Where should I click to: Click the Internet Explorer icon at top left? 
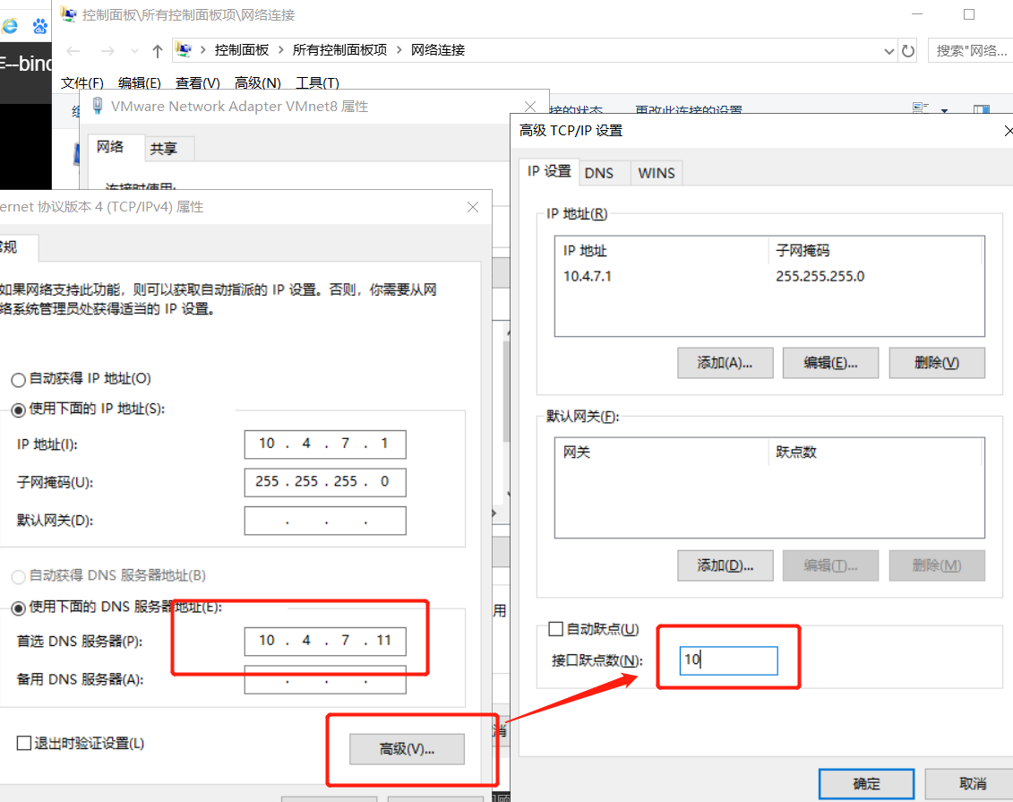click(x=9, y=26)
